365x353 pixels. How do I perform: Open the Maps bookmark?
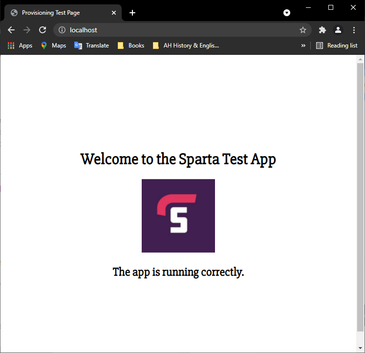[54, 46]
